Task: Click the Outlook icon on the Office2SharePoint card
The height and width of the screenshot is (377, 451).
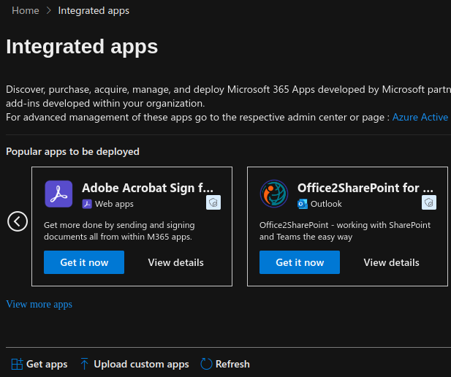Action: coord(303,204)
